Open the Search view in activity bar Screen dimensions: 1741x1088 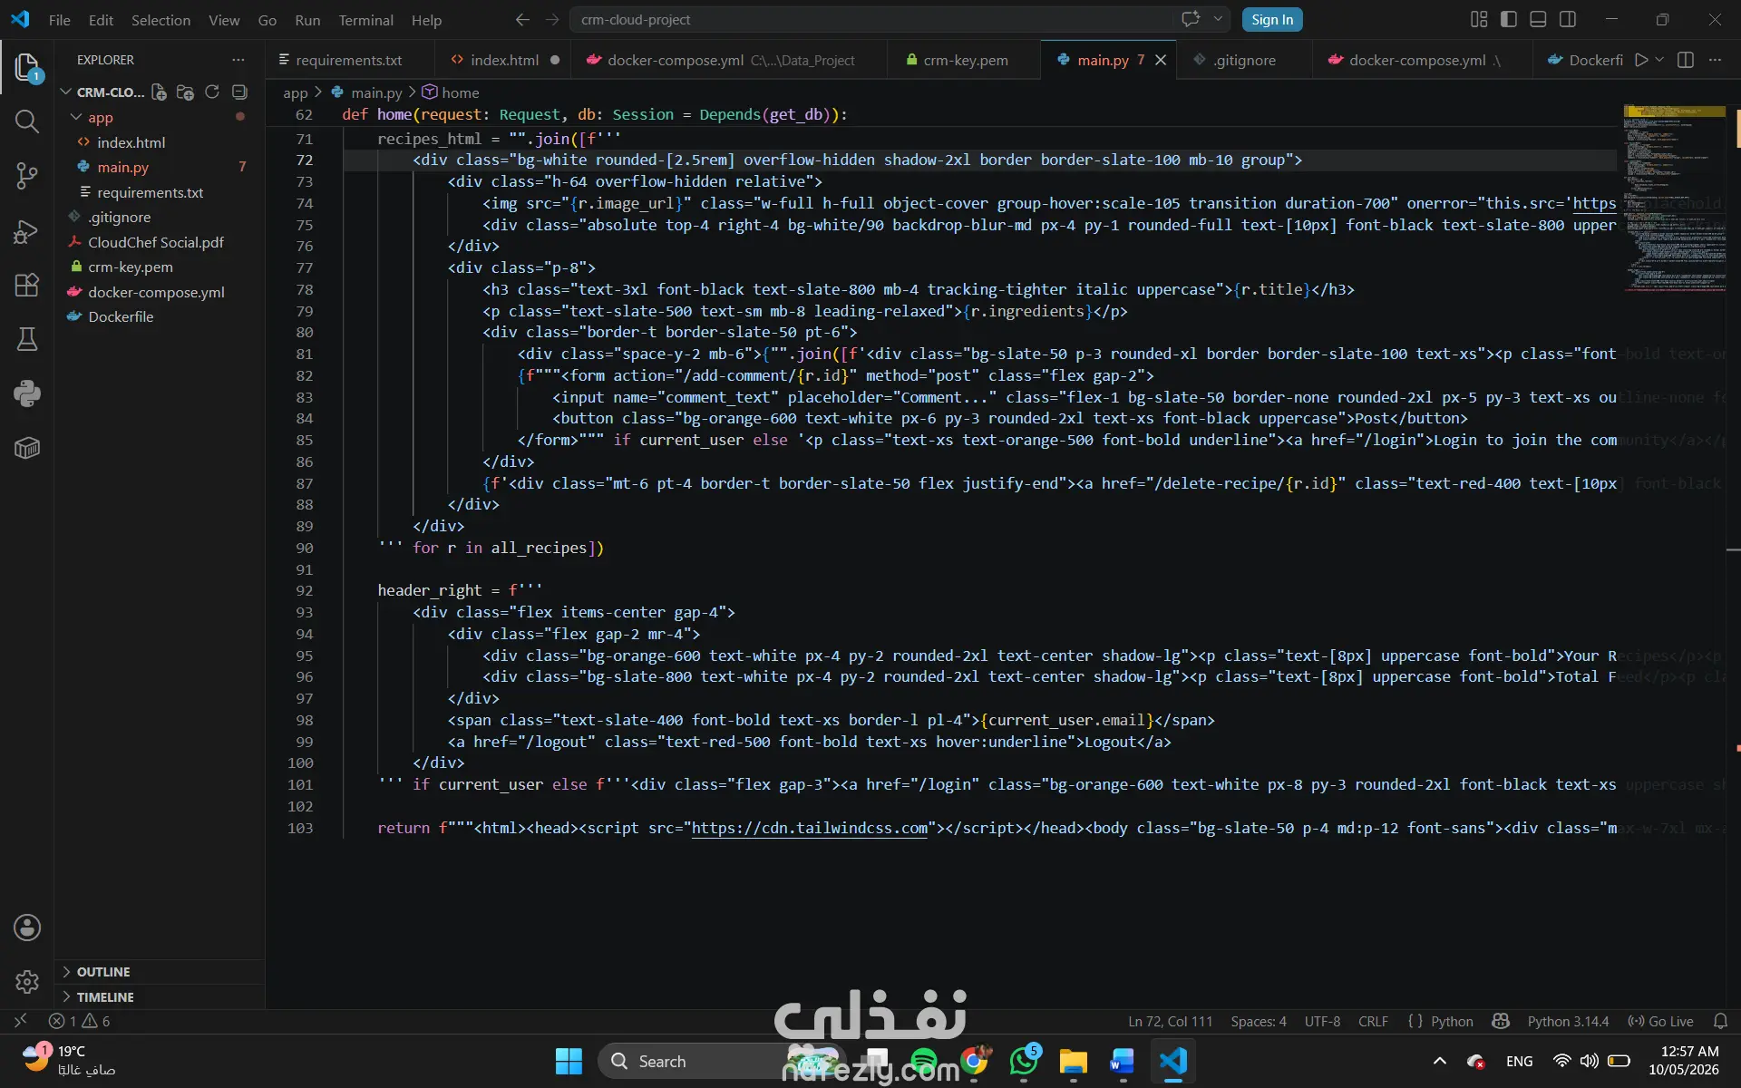coord(27,121)
